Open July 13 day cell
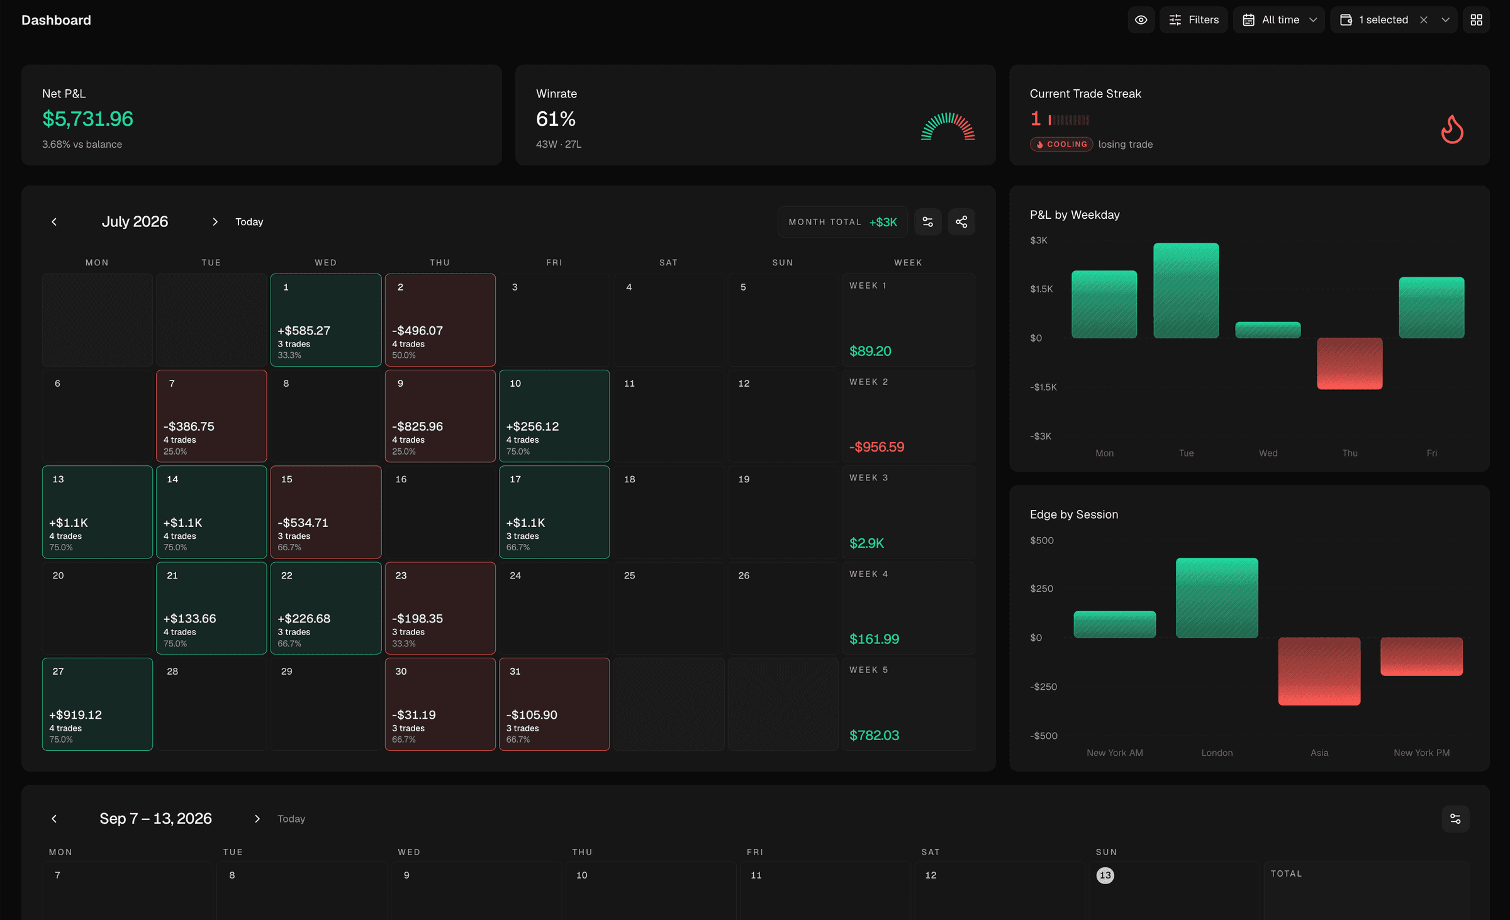 (x=98, y=512)
